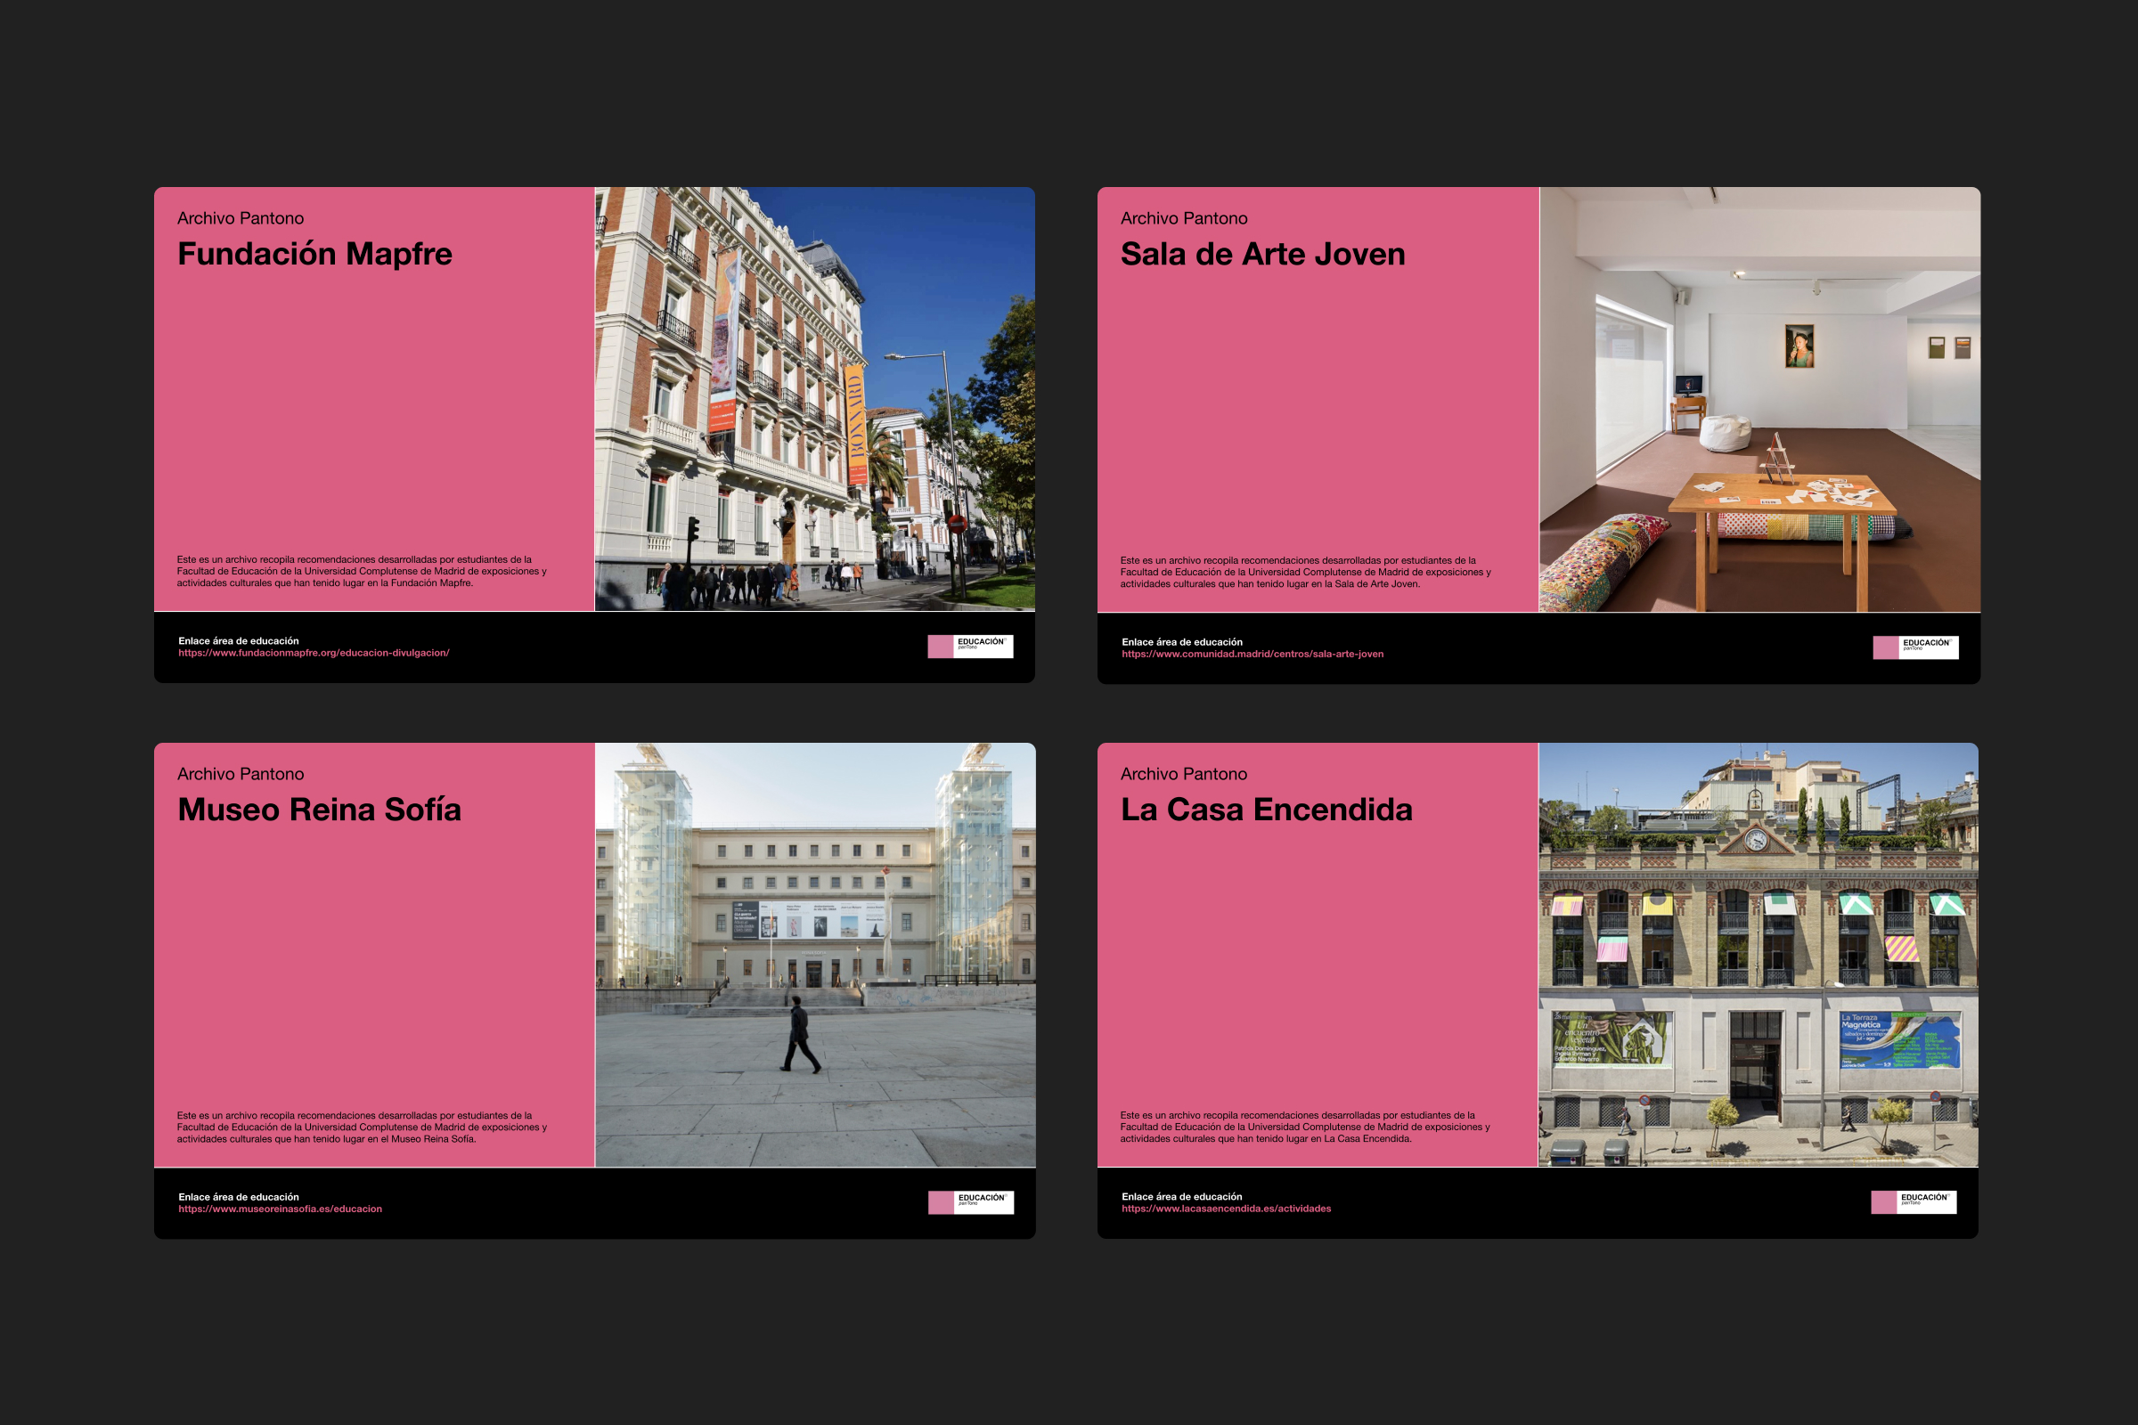Open the fundacionmapfre.org educacion-divulgacion link

[x=314, y=653]
